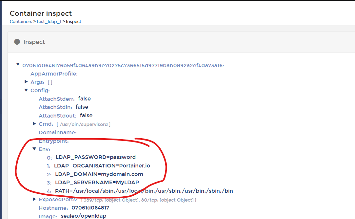Click the Inspect widget heading
355x219 pixels.
tap(34, 42)
